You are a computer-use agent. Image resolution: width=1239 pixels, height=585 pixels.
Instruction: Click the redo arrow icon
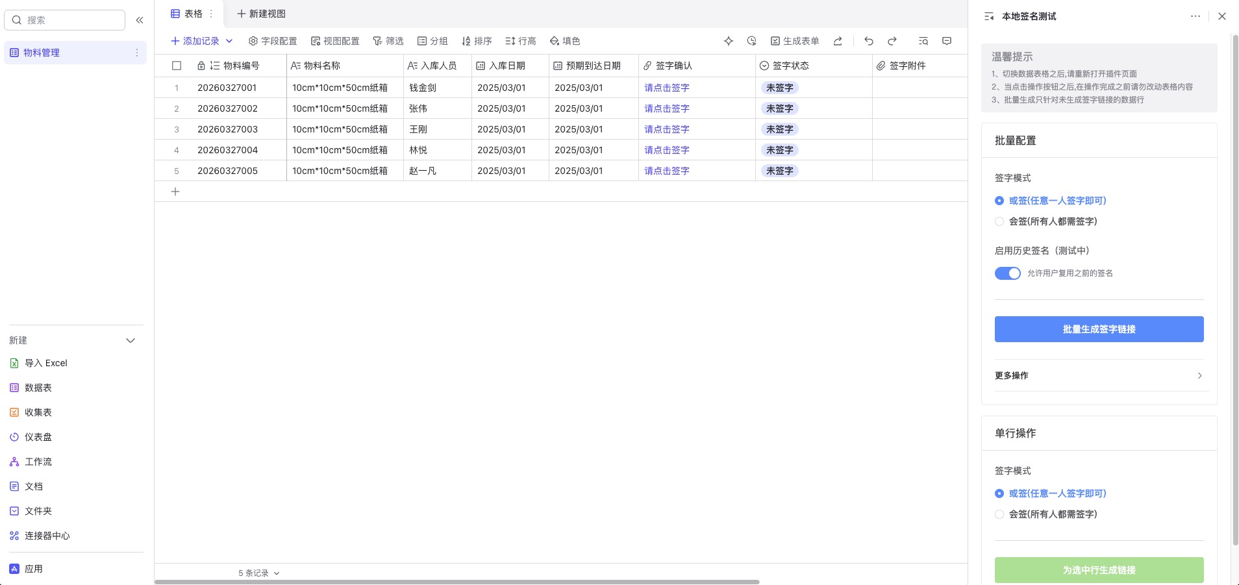click(892, 41)
